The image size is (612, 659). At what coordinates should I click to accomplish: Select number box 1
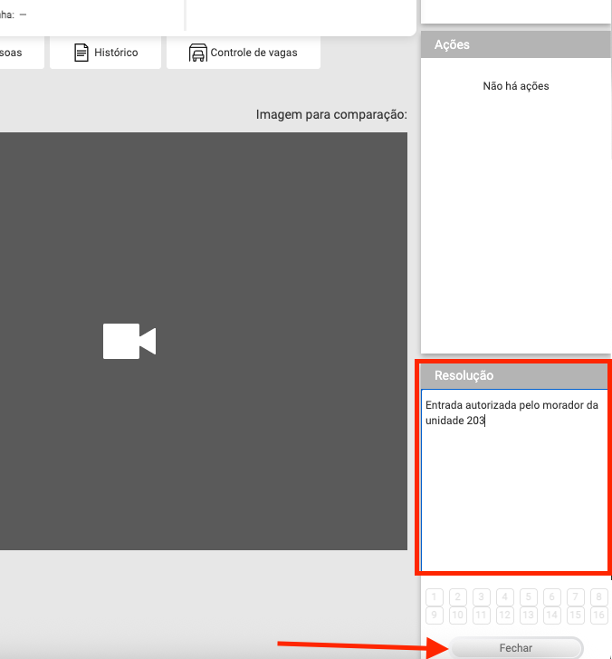(435, 597)
